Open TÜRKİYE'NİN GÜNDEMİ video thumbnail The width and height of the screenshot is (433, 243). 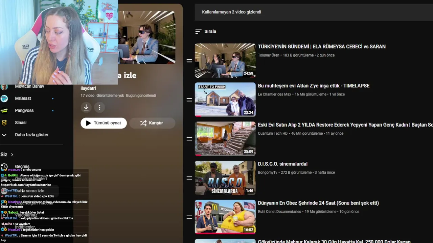pos(225,61)
